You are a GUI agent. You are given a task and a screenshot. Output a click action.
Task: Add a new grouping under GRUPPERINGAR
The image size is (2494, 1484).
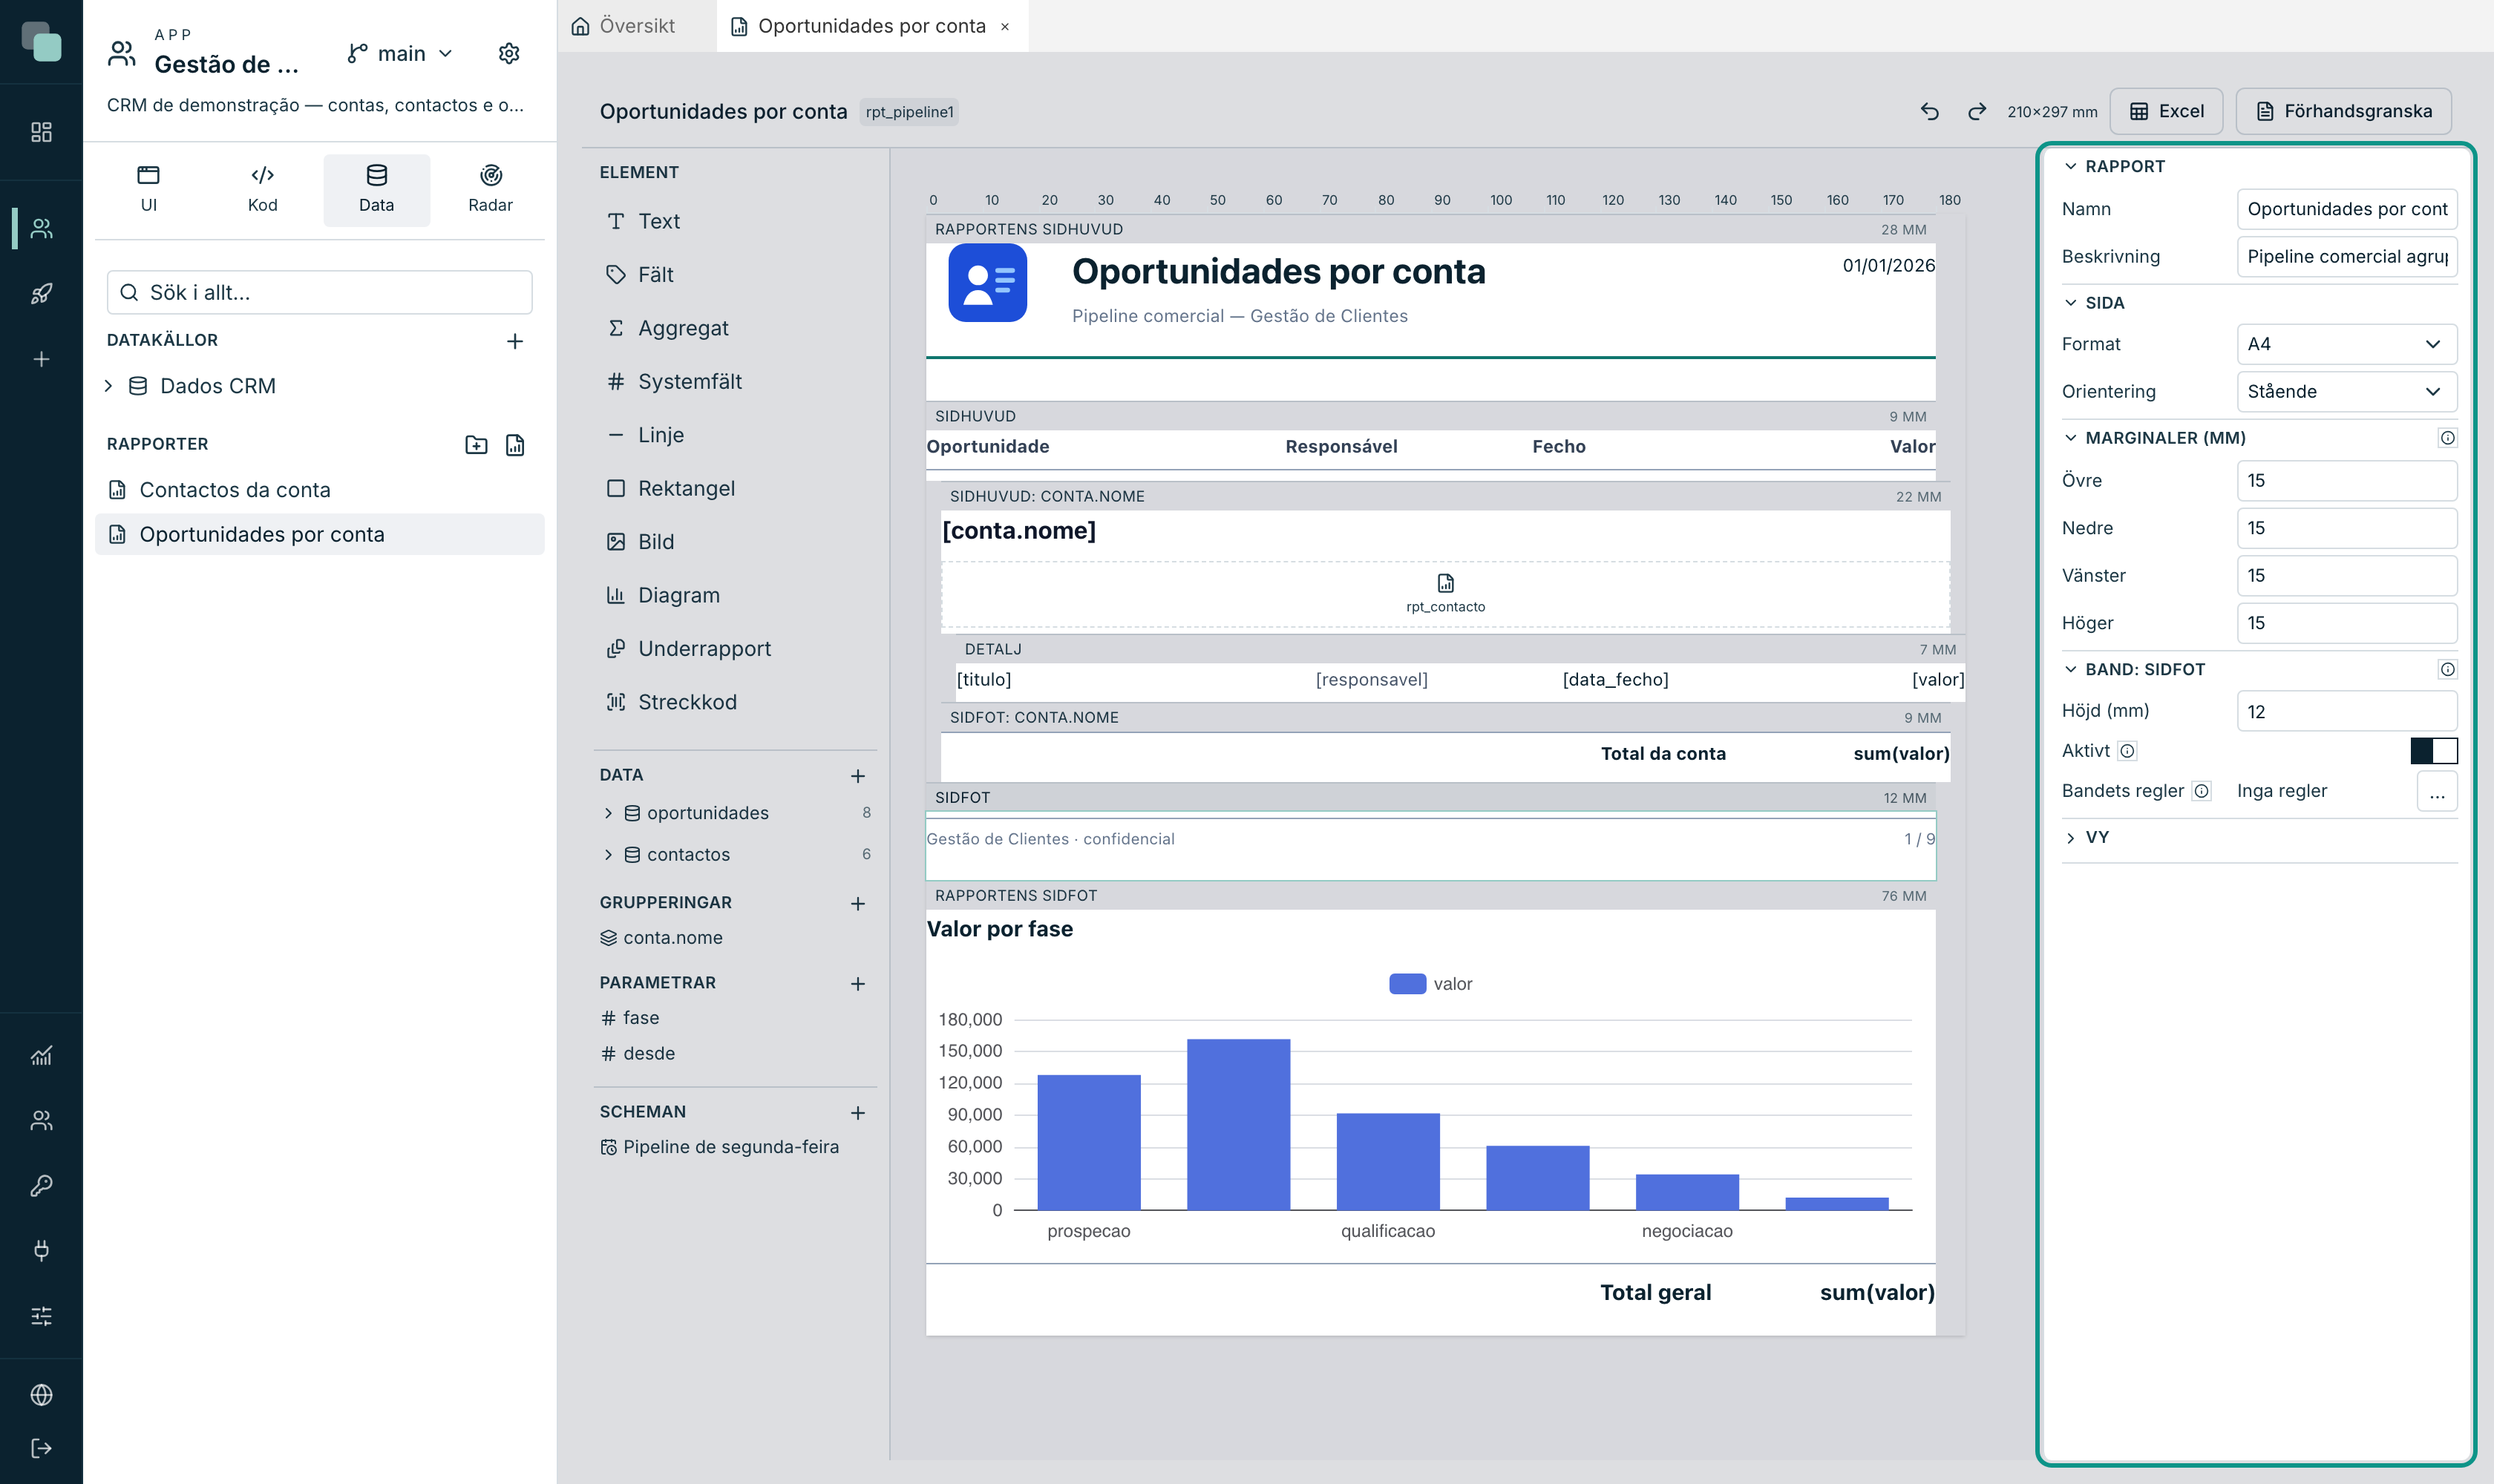(x=857, y=903)
